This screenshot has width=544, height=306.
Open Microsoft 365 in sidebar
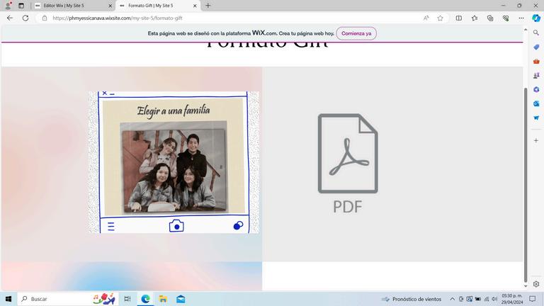coord(536,89)
